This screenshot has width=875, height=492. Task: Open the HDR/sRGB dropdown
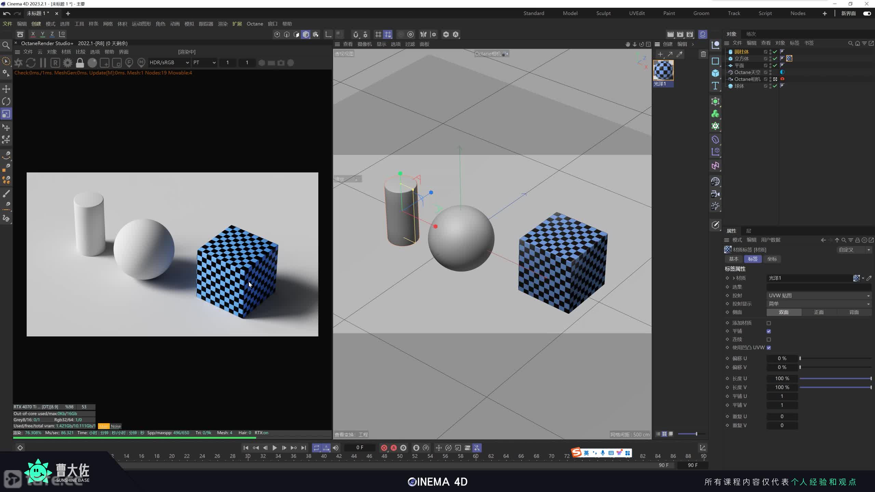pos(169,63)
